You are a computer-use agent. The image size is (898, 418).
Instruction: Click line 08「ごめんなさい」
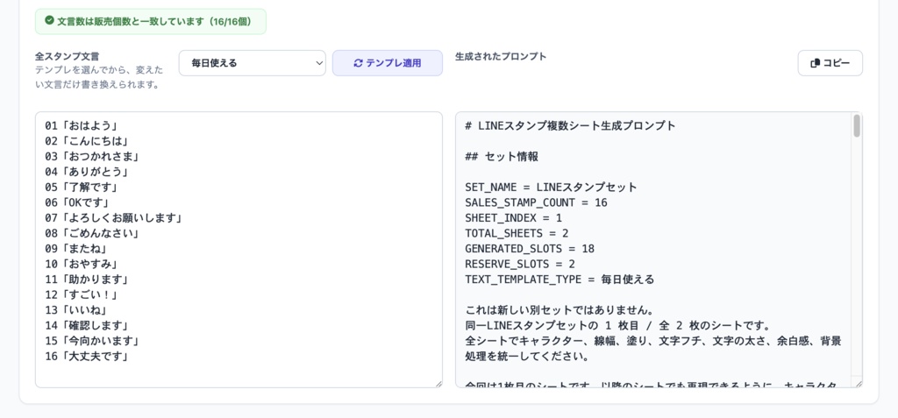point(91,234)
